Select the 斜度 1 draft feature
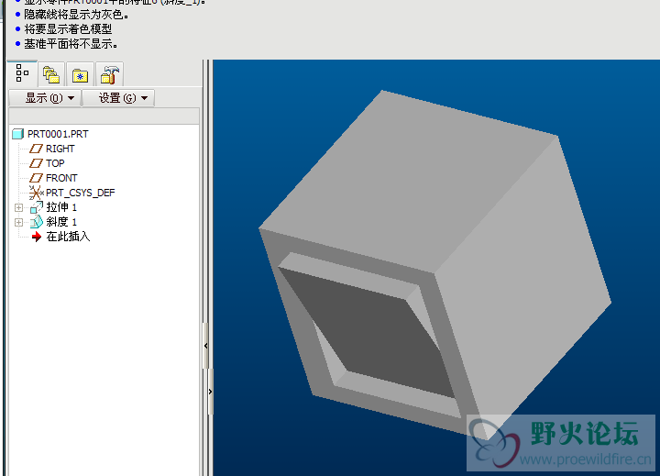 (x=61, y=222)
